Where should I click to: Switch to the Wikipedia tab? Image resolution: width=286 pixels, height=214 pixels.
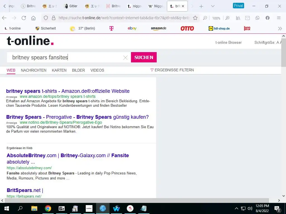tap(156, 6)
